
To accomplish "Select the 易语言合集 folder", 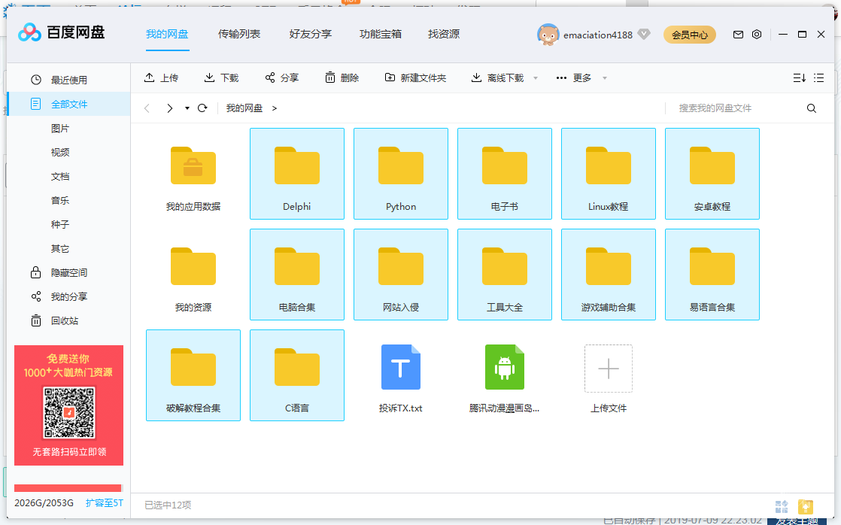I will pos(712,275).
